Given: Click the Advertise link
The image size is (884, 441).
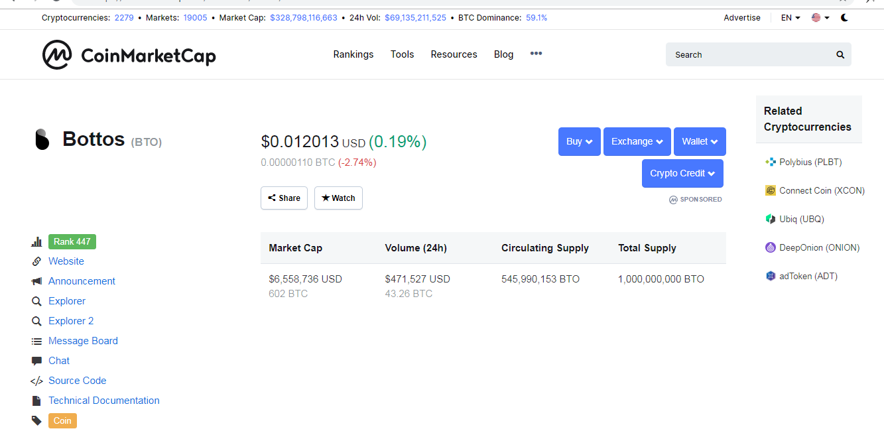Looking at the screenshot, I should [x=742, y=18].
